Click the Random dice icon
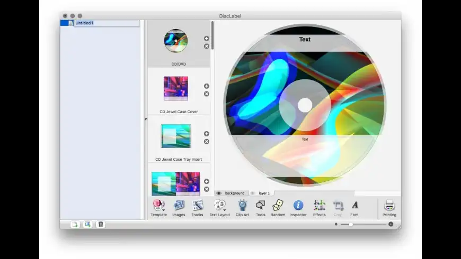Image resolution: width=461 pixels, height=259 pixels. 278,205
